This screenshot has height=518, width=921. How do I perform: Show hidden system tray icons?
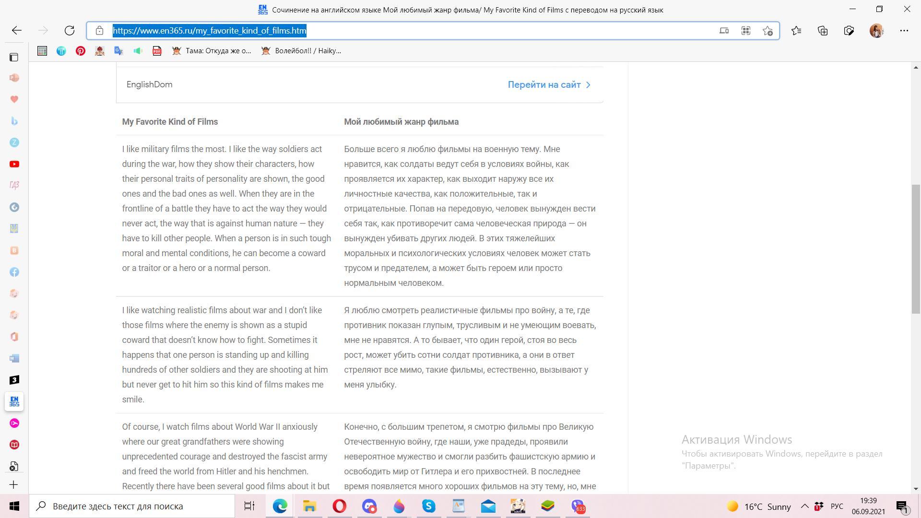pos(805,506)
